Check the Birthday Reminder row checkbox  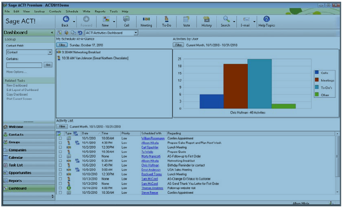click(60, 165)
